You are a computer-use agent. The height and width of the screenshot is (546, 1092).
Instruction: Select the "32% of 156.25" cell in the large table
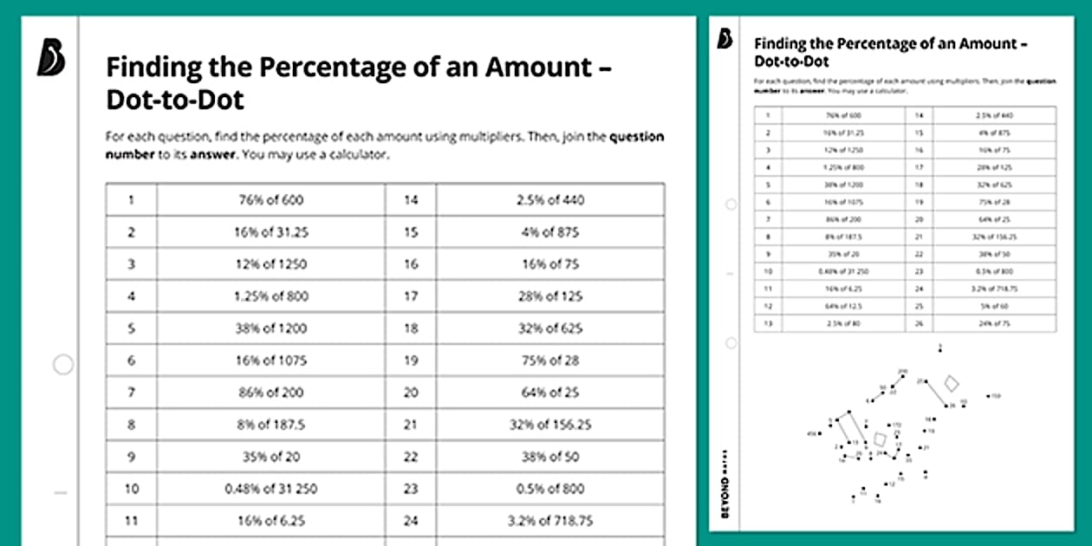click(x=550, y=425)
